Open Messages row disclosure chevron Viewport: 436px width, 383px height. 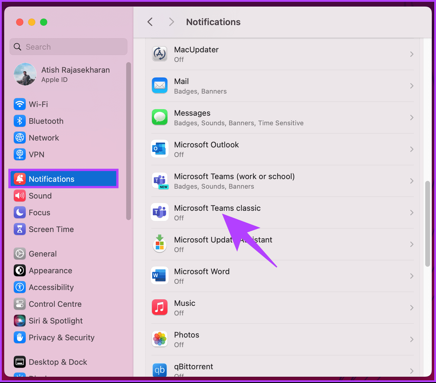tap(411, 118)
